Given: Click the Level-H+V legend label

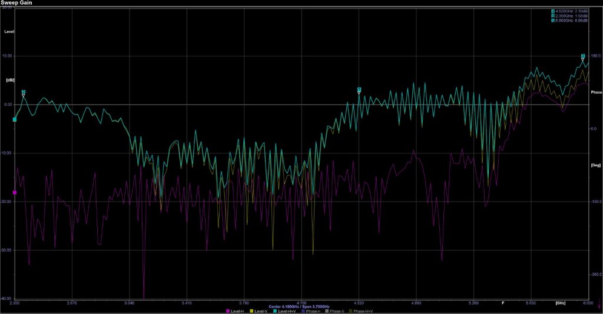Looking at the screenshot, I should (x=287, y=311).
